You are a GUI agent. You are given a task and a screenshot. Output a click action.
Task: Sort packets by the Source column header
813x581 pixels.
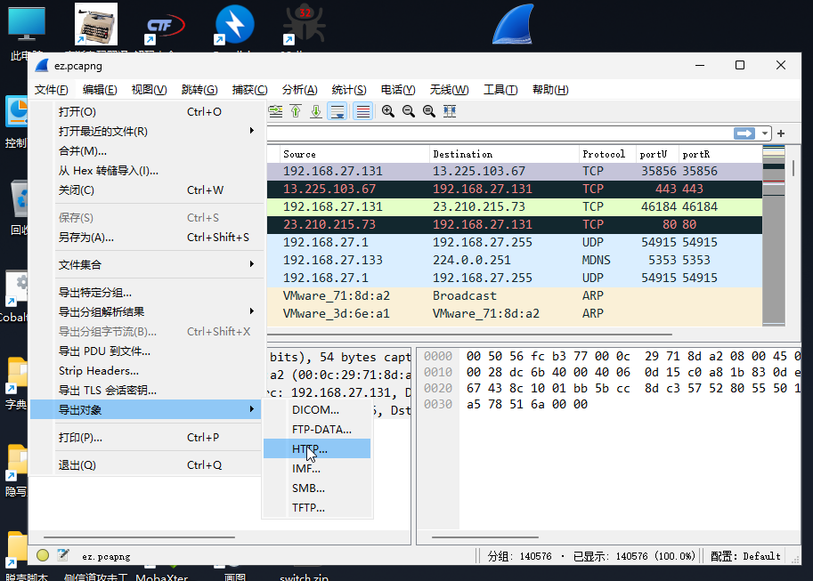(354, 155)
